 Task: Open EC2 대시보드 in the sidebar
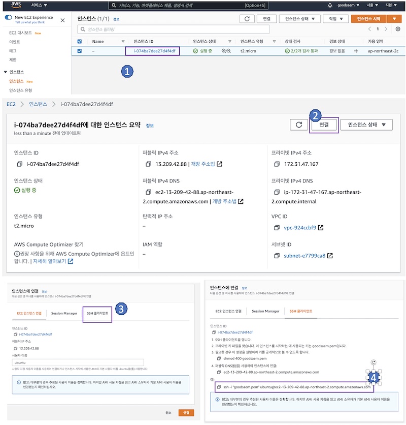[21, 33]
